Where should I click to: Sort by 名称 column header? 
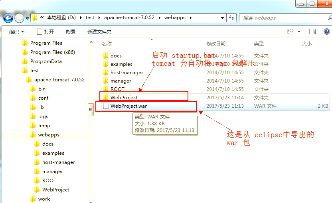[x=107, y=44]
